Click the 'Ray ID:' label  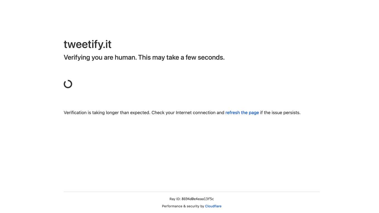pos(175,199)
